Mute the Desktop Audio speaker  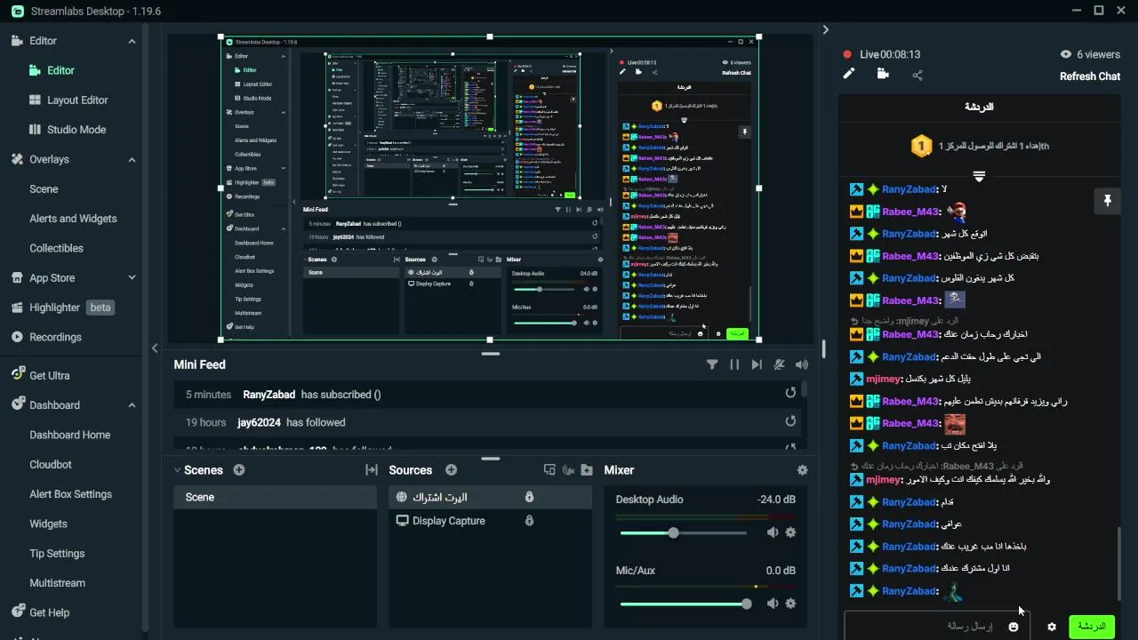pyautogui.click(x=773, y=532)
